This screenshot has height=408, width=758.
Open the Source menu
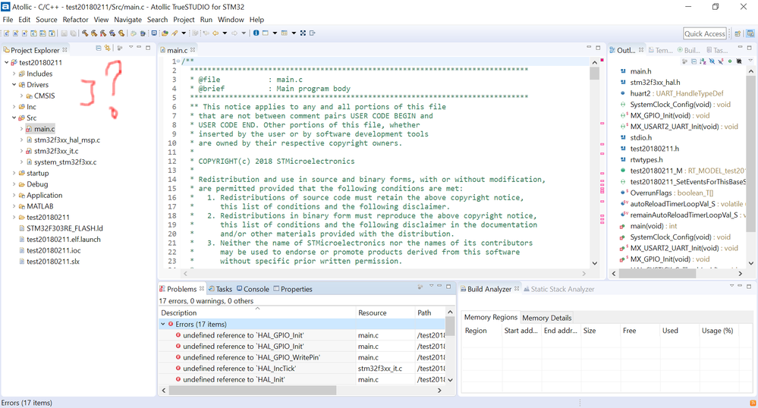46,19
